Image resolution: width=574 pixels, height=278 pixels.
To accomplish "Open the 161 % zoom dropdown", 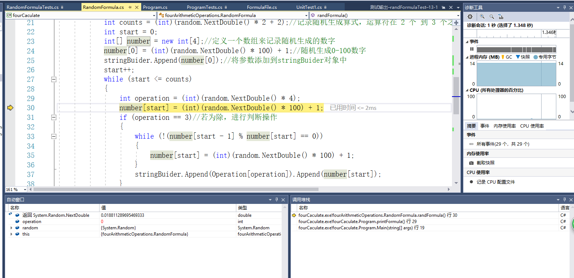I will pyautogui.click(x=25, y=189).
